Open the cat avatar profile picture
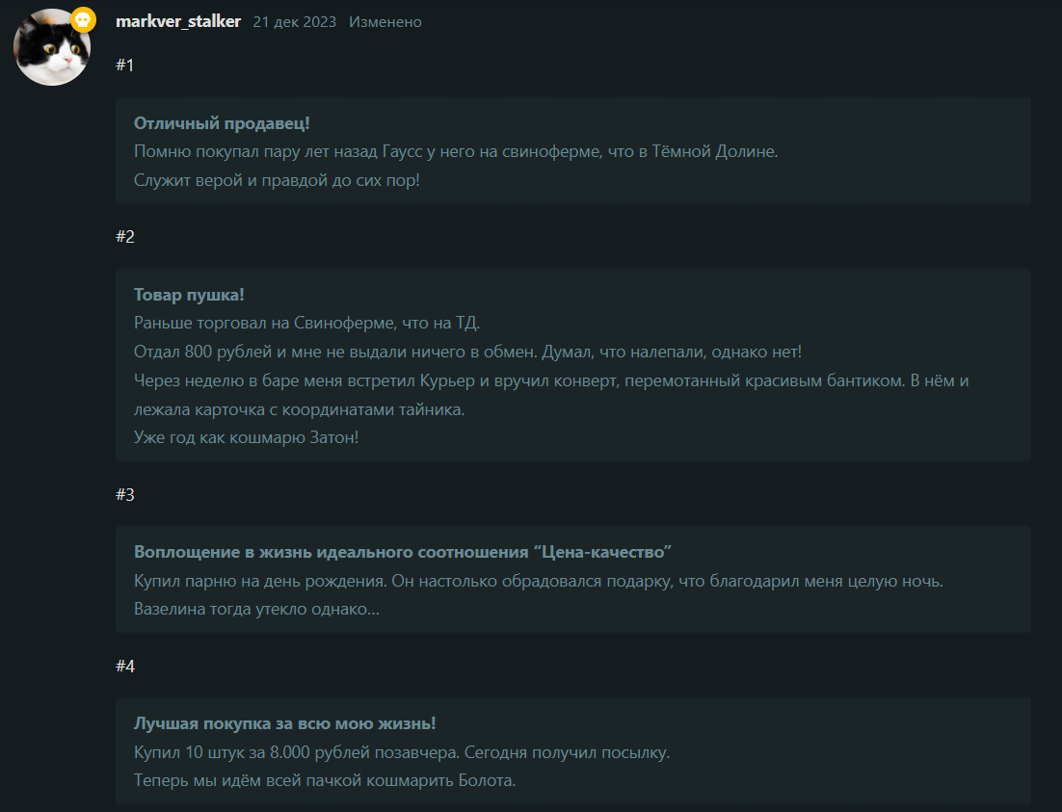 pos(52,47)
